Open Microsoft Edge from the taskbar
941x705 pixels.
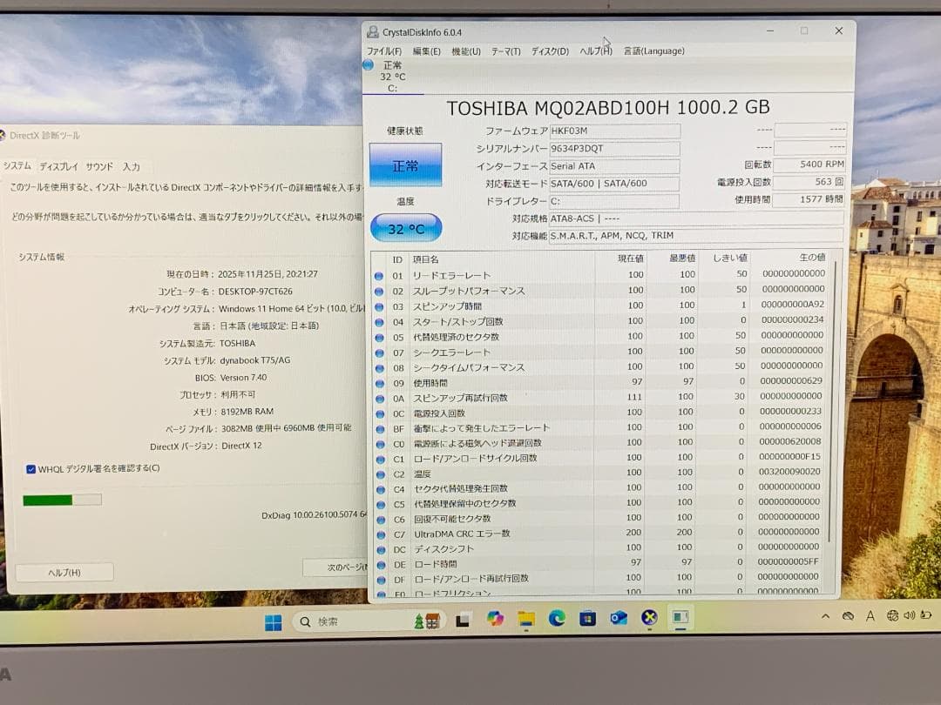click(555, 620)
